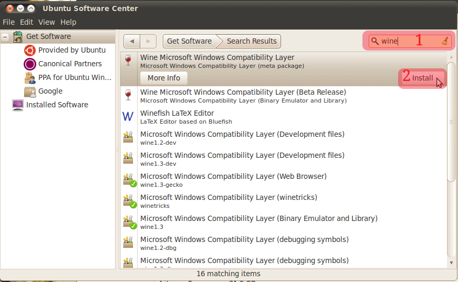Click the package icon for wine1.3-dev
The image size is (458, 282).
[128, 158]
